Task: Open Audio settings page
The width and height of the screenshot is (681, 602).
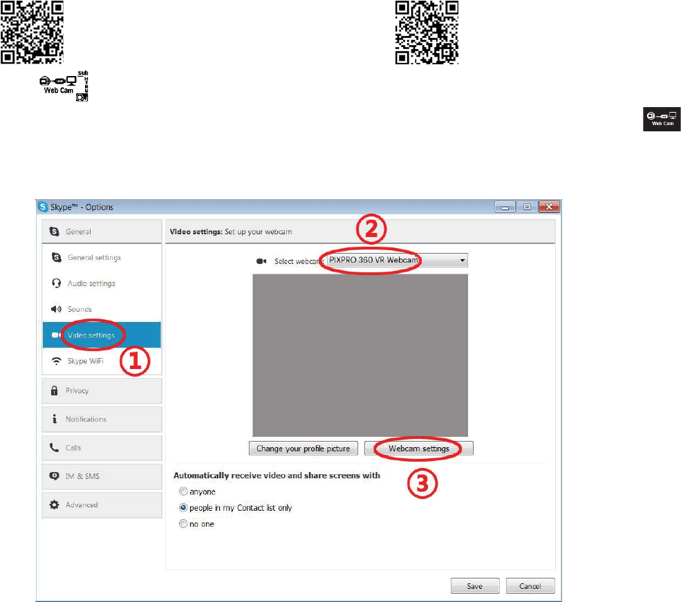Action: tap(102, 283)
